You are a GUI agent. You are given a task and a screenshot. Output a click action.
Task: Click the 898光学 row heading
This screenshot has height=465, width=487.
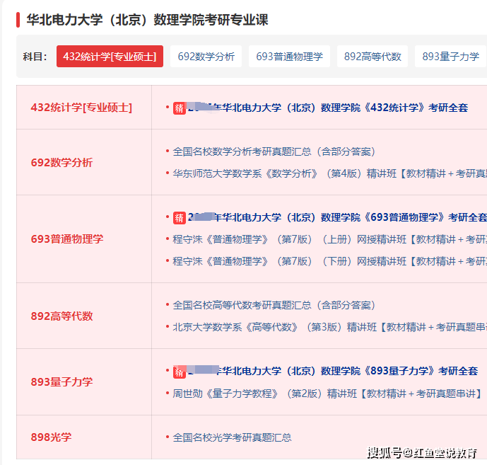[x=51, y=437]
